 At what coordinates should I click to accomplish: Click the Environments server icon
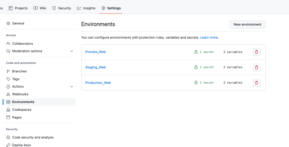(8, 102)
